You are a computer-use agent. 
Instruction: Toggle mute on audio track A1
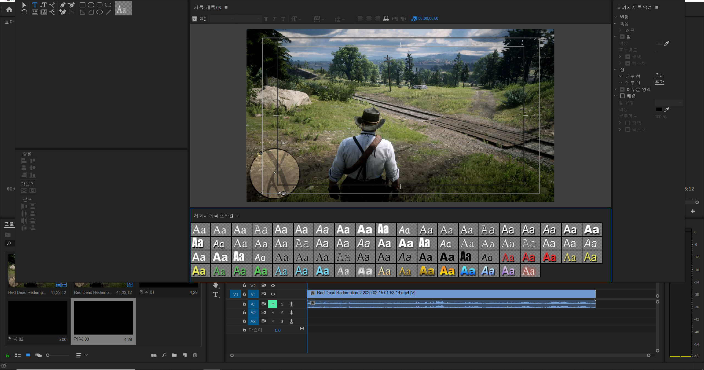273,304
